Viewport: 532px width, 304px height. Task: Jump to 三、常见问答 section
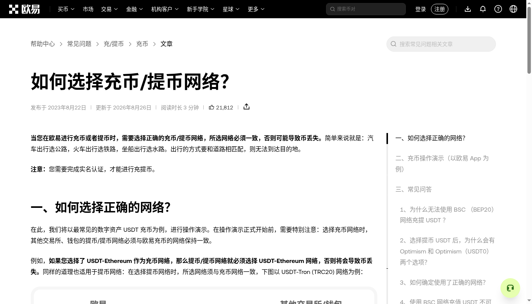click(414, 189)
